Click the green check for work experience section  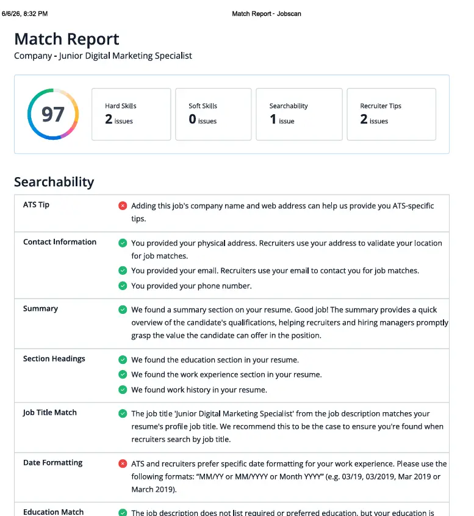tap(123, 374)
